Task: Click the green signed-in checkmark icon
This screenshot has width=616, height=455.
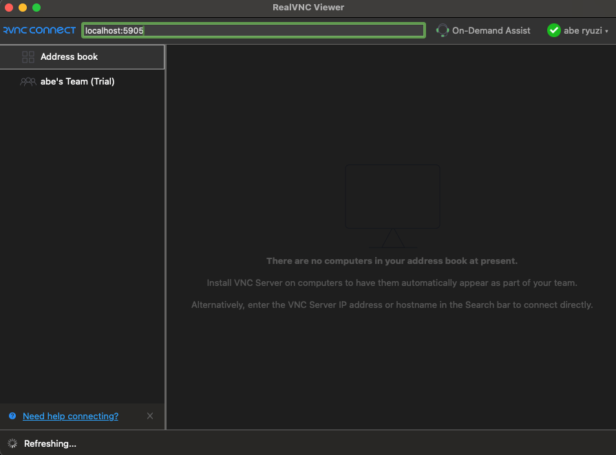Action: (553, 30)
